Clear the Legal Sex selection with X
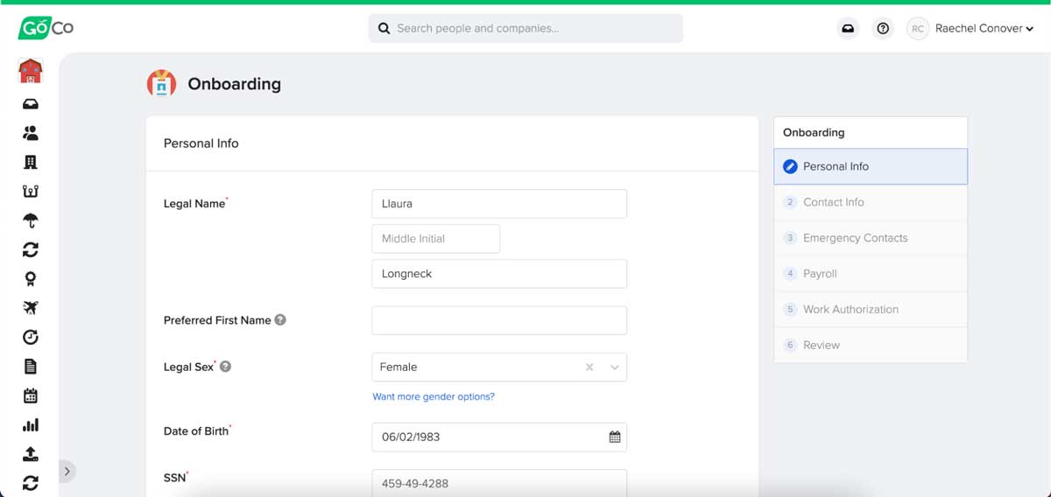Viewport: 1051px width, 497px height. click(589, 367)
